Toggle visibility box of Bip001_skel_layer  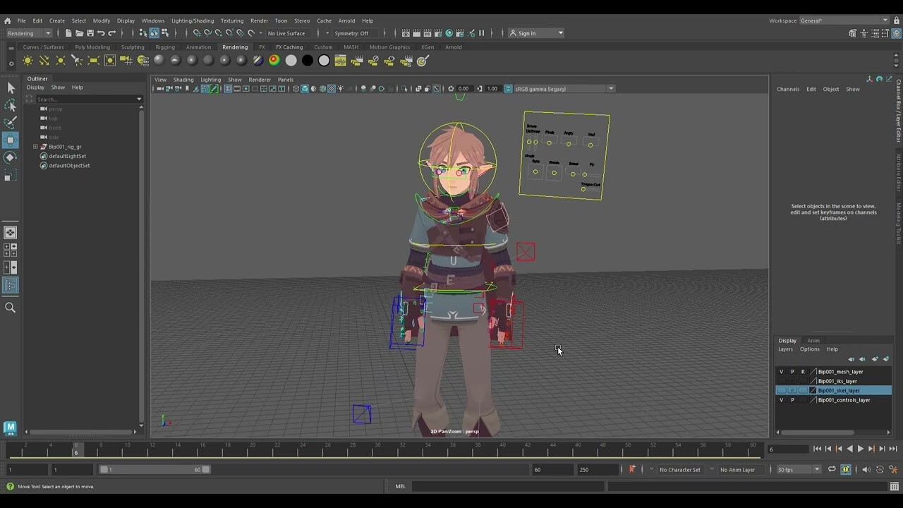coord(781,390)
